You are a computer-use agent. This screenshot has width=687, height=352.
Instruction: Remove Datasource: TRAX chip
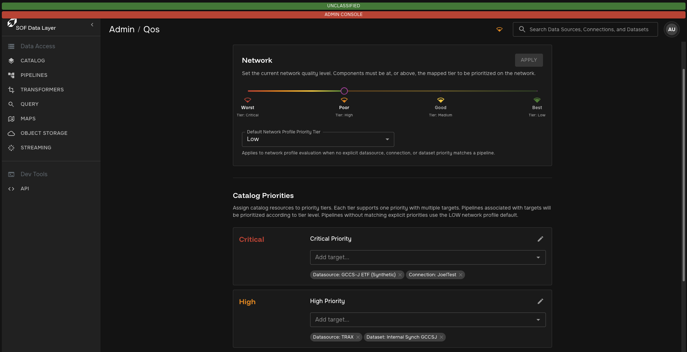tap(358, 337)
